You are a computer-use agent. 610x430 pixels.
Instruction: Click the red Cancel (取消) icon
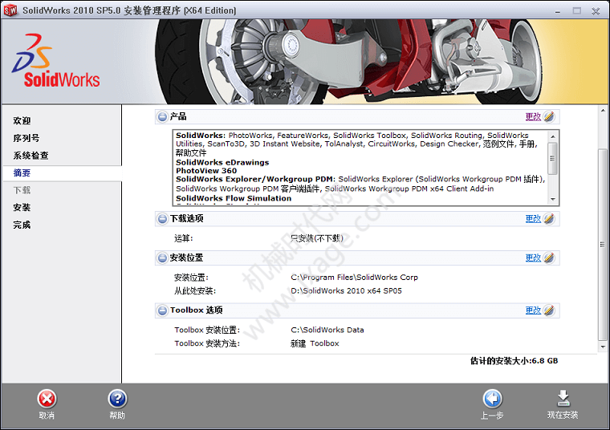pyautogui.click(x=47, y=399)
